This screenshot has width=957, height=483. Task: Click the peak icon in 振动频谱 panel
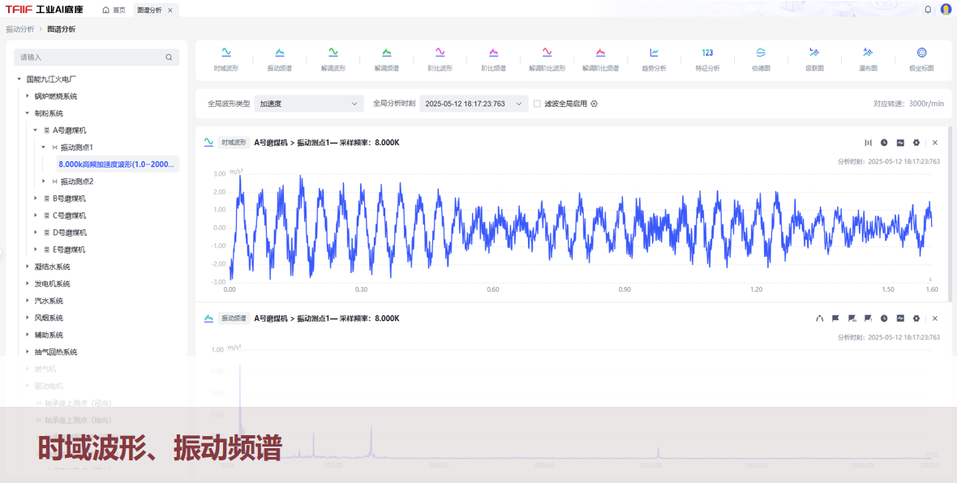pyautogui.click(x=820, y=318)
